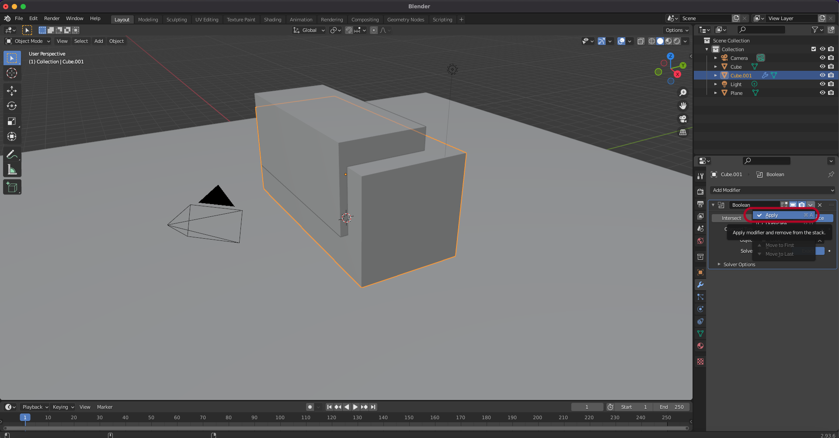Screen dimensions: 839x438
Task: Toggle proportional editing
Action: [x=374, y=30]
